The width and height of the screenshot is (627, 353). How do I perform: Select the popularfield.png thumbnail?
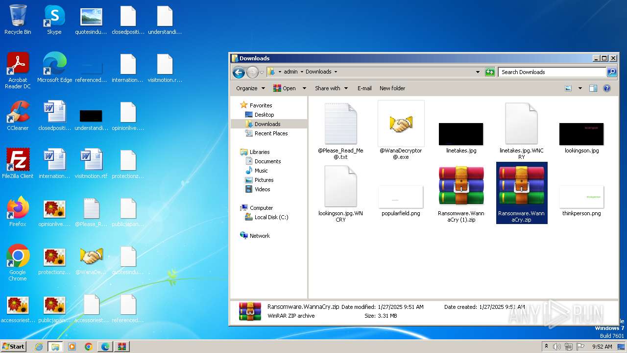click(401, 197)
